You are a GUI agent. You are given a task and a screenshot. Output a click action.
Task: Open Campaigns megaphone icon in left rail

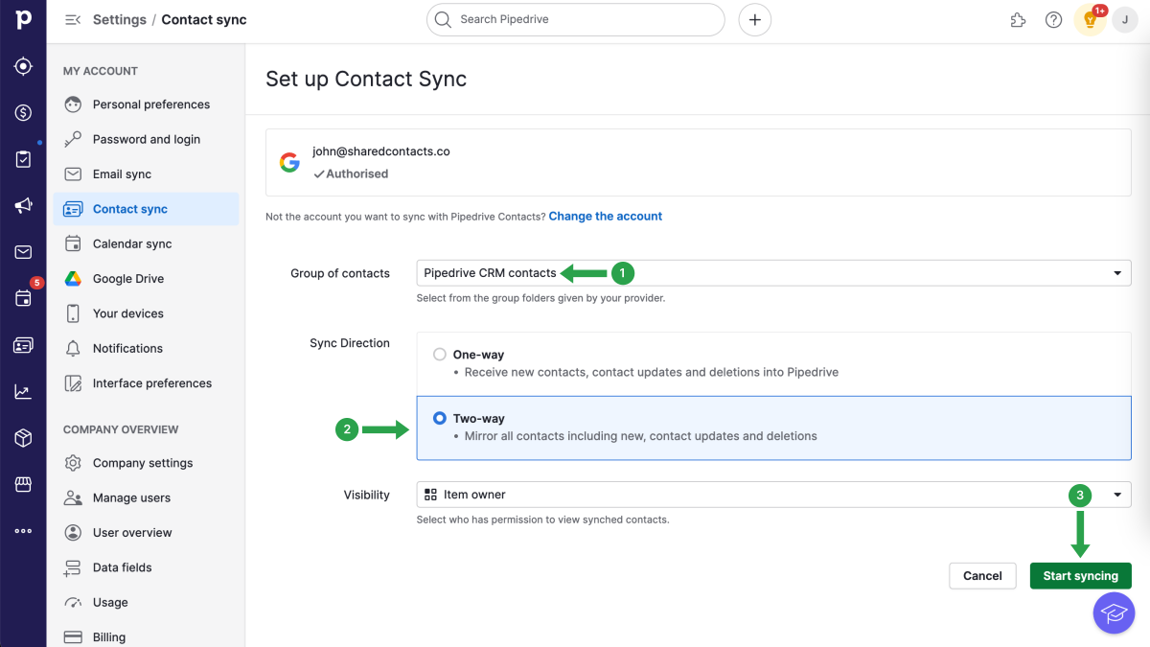click(x=23, y=206)
